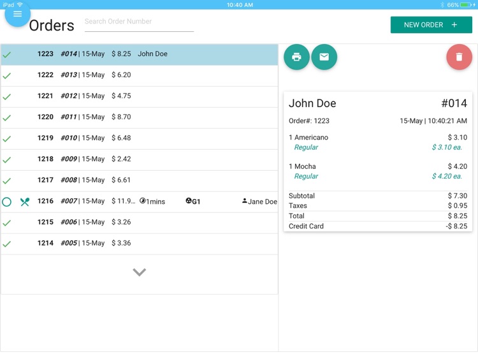The width and height of the screenshot is (478, 359).
Task: Click Subtotal row on receipt
Action: [378, 196]
